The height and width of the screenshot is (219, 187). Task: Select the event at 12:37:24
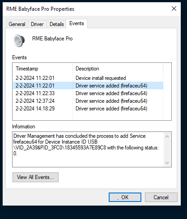(x=88, y=101)
